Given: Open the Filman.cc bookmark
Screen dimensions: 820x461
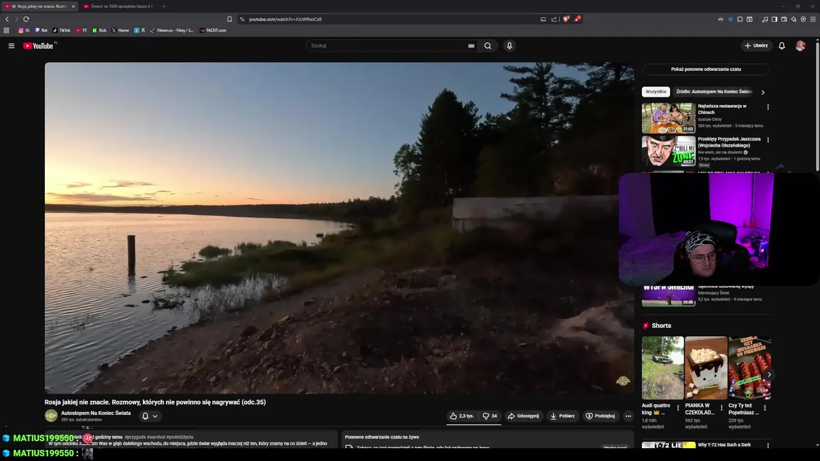Looking at the screenshot, I should 172,30.
